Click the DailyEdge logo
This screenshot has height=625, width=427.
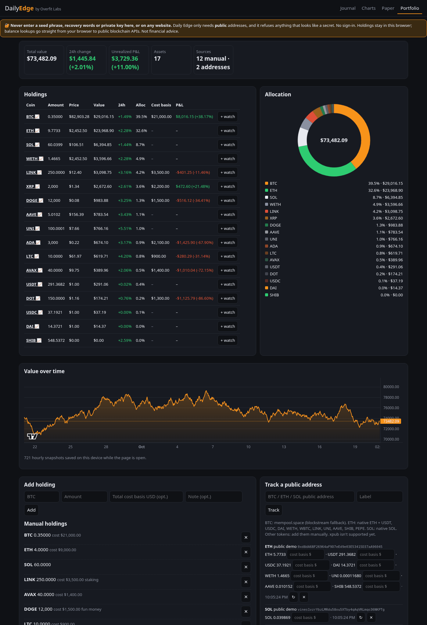tap(19, 8)
